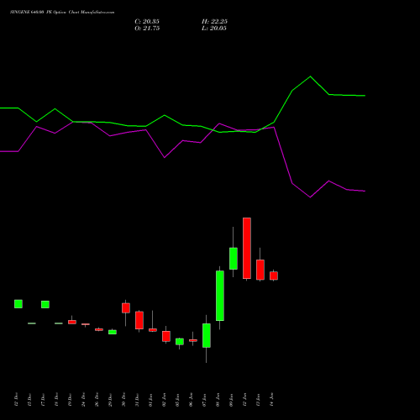Click the red candle above 31 Dec
The image size is (420, 420).
coord(139,320)
